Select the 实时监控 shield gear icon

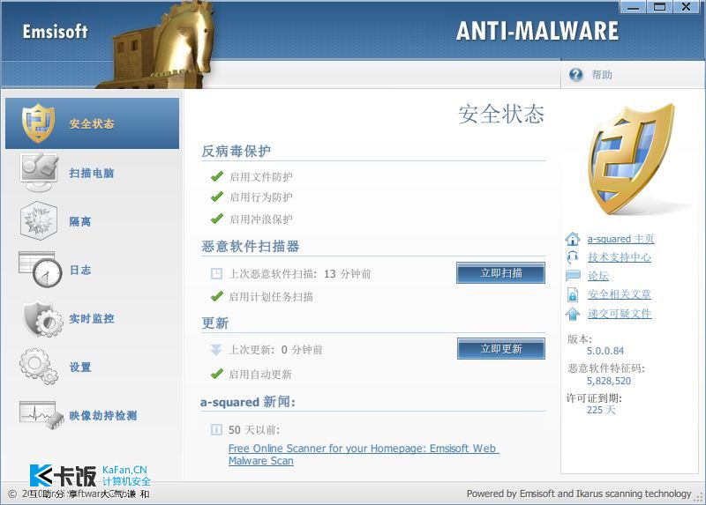[x=43, y=318]
